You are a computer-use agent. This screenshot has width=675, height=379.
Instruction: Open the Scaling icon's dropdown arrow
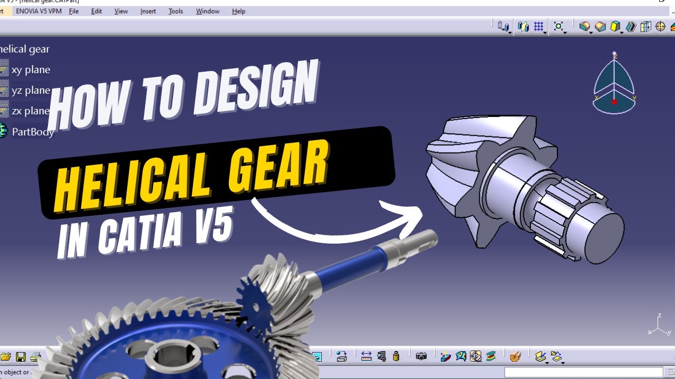click(565, 33)
